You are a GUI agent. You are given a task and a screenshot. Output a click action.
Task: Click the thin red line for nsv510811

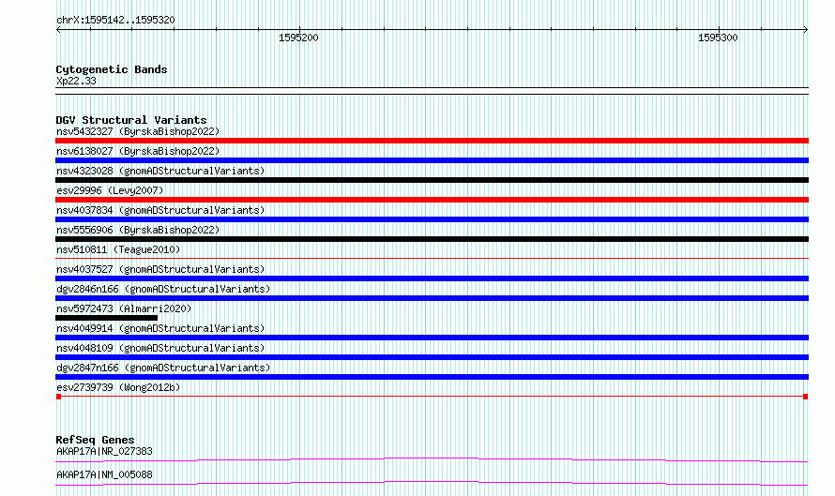[432, 259]
